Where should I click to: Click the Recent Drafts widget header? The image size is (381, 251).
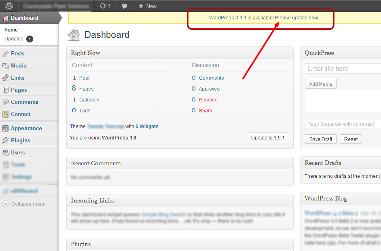pos(341,163)
